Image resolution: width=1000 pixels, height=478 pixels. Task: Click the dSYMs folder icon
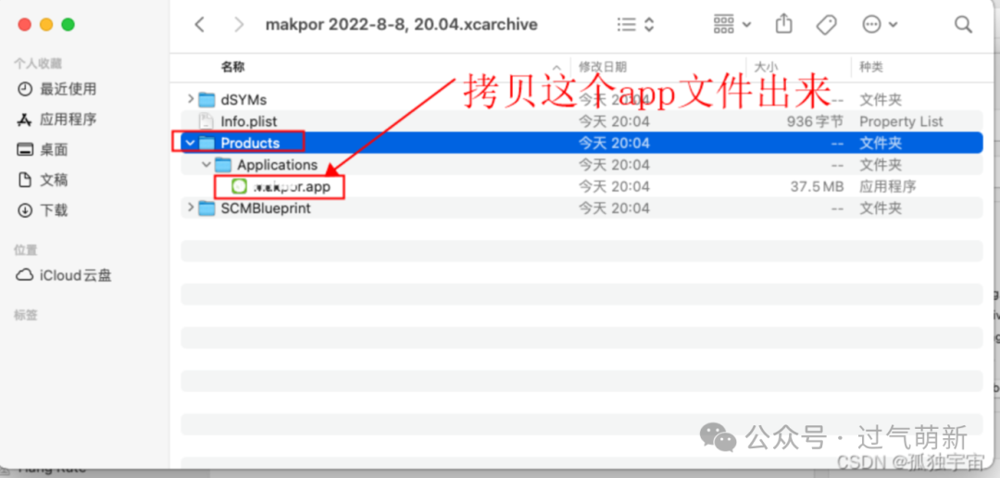click(206, 99)
